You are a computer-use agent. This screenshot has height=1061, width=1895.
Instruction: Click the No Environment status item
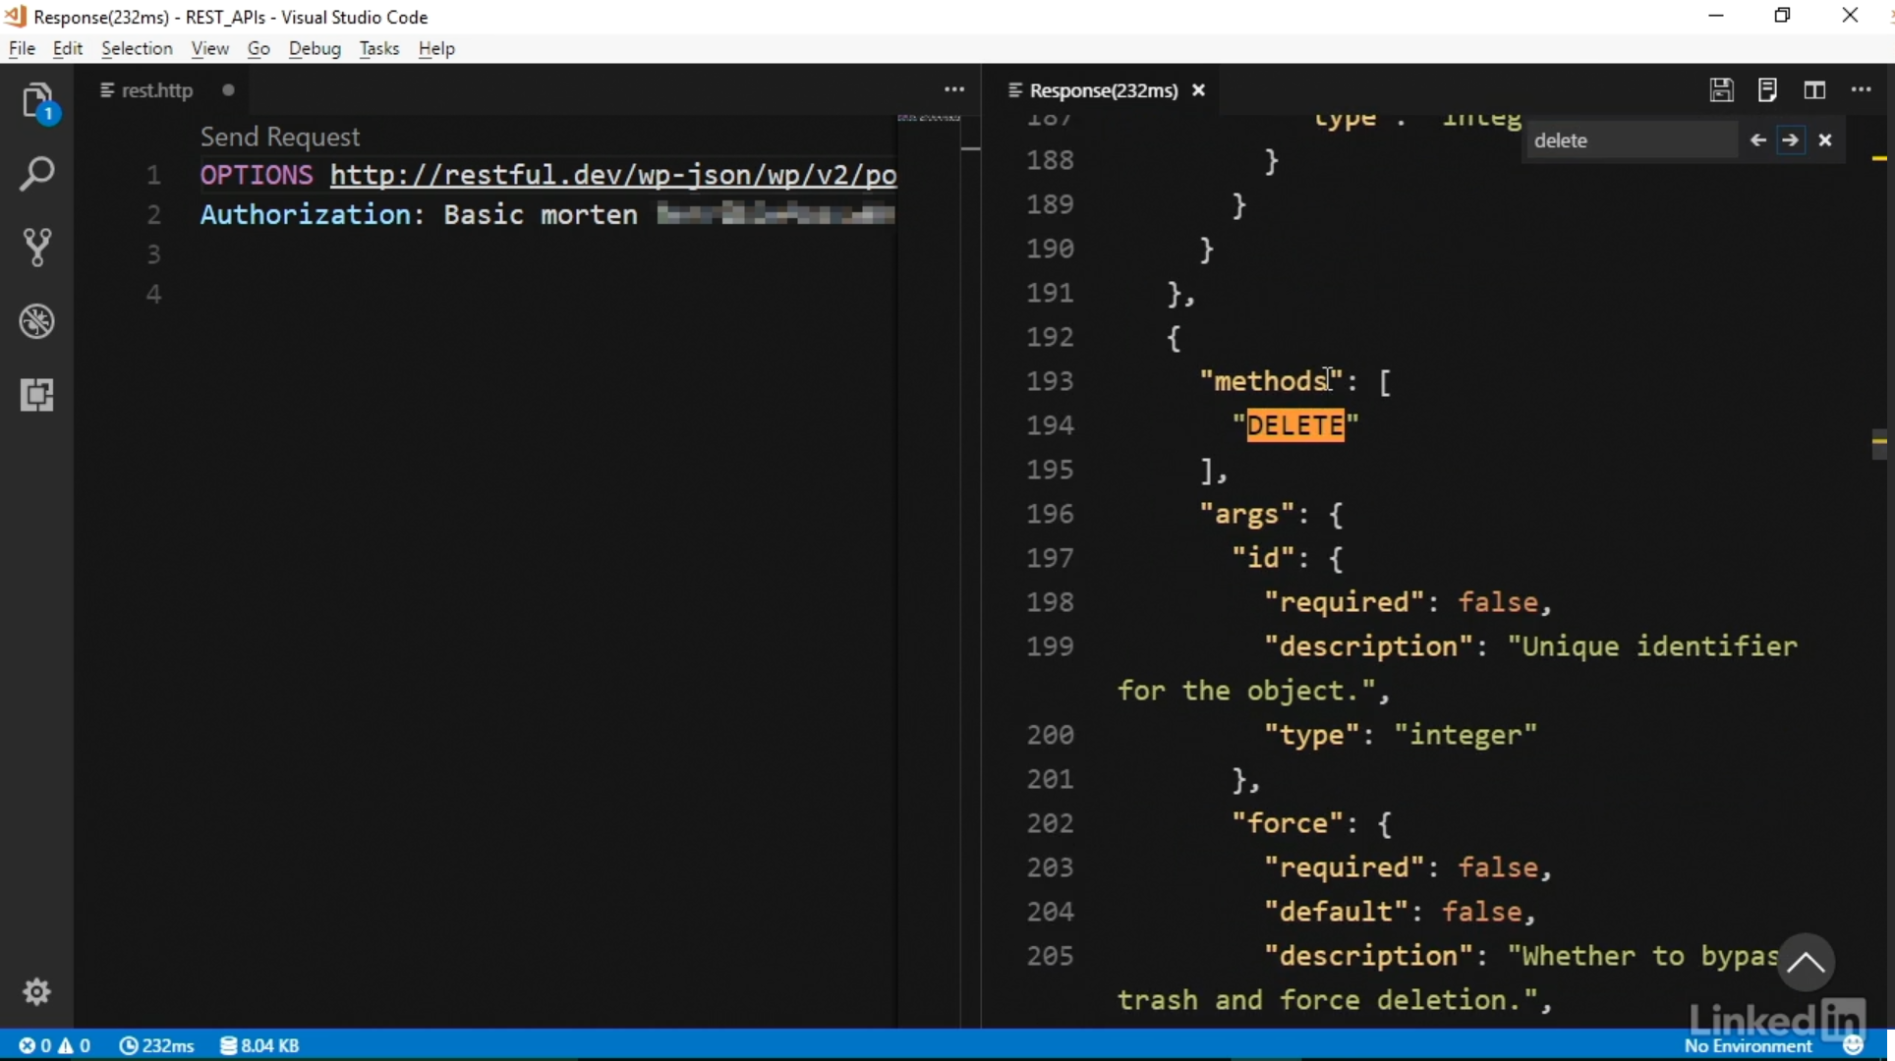(x=1748, y=1046)
